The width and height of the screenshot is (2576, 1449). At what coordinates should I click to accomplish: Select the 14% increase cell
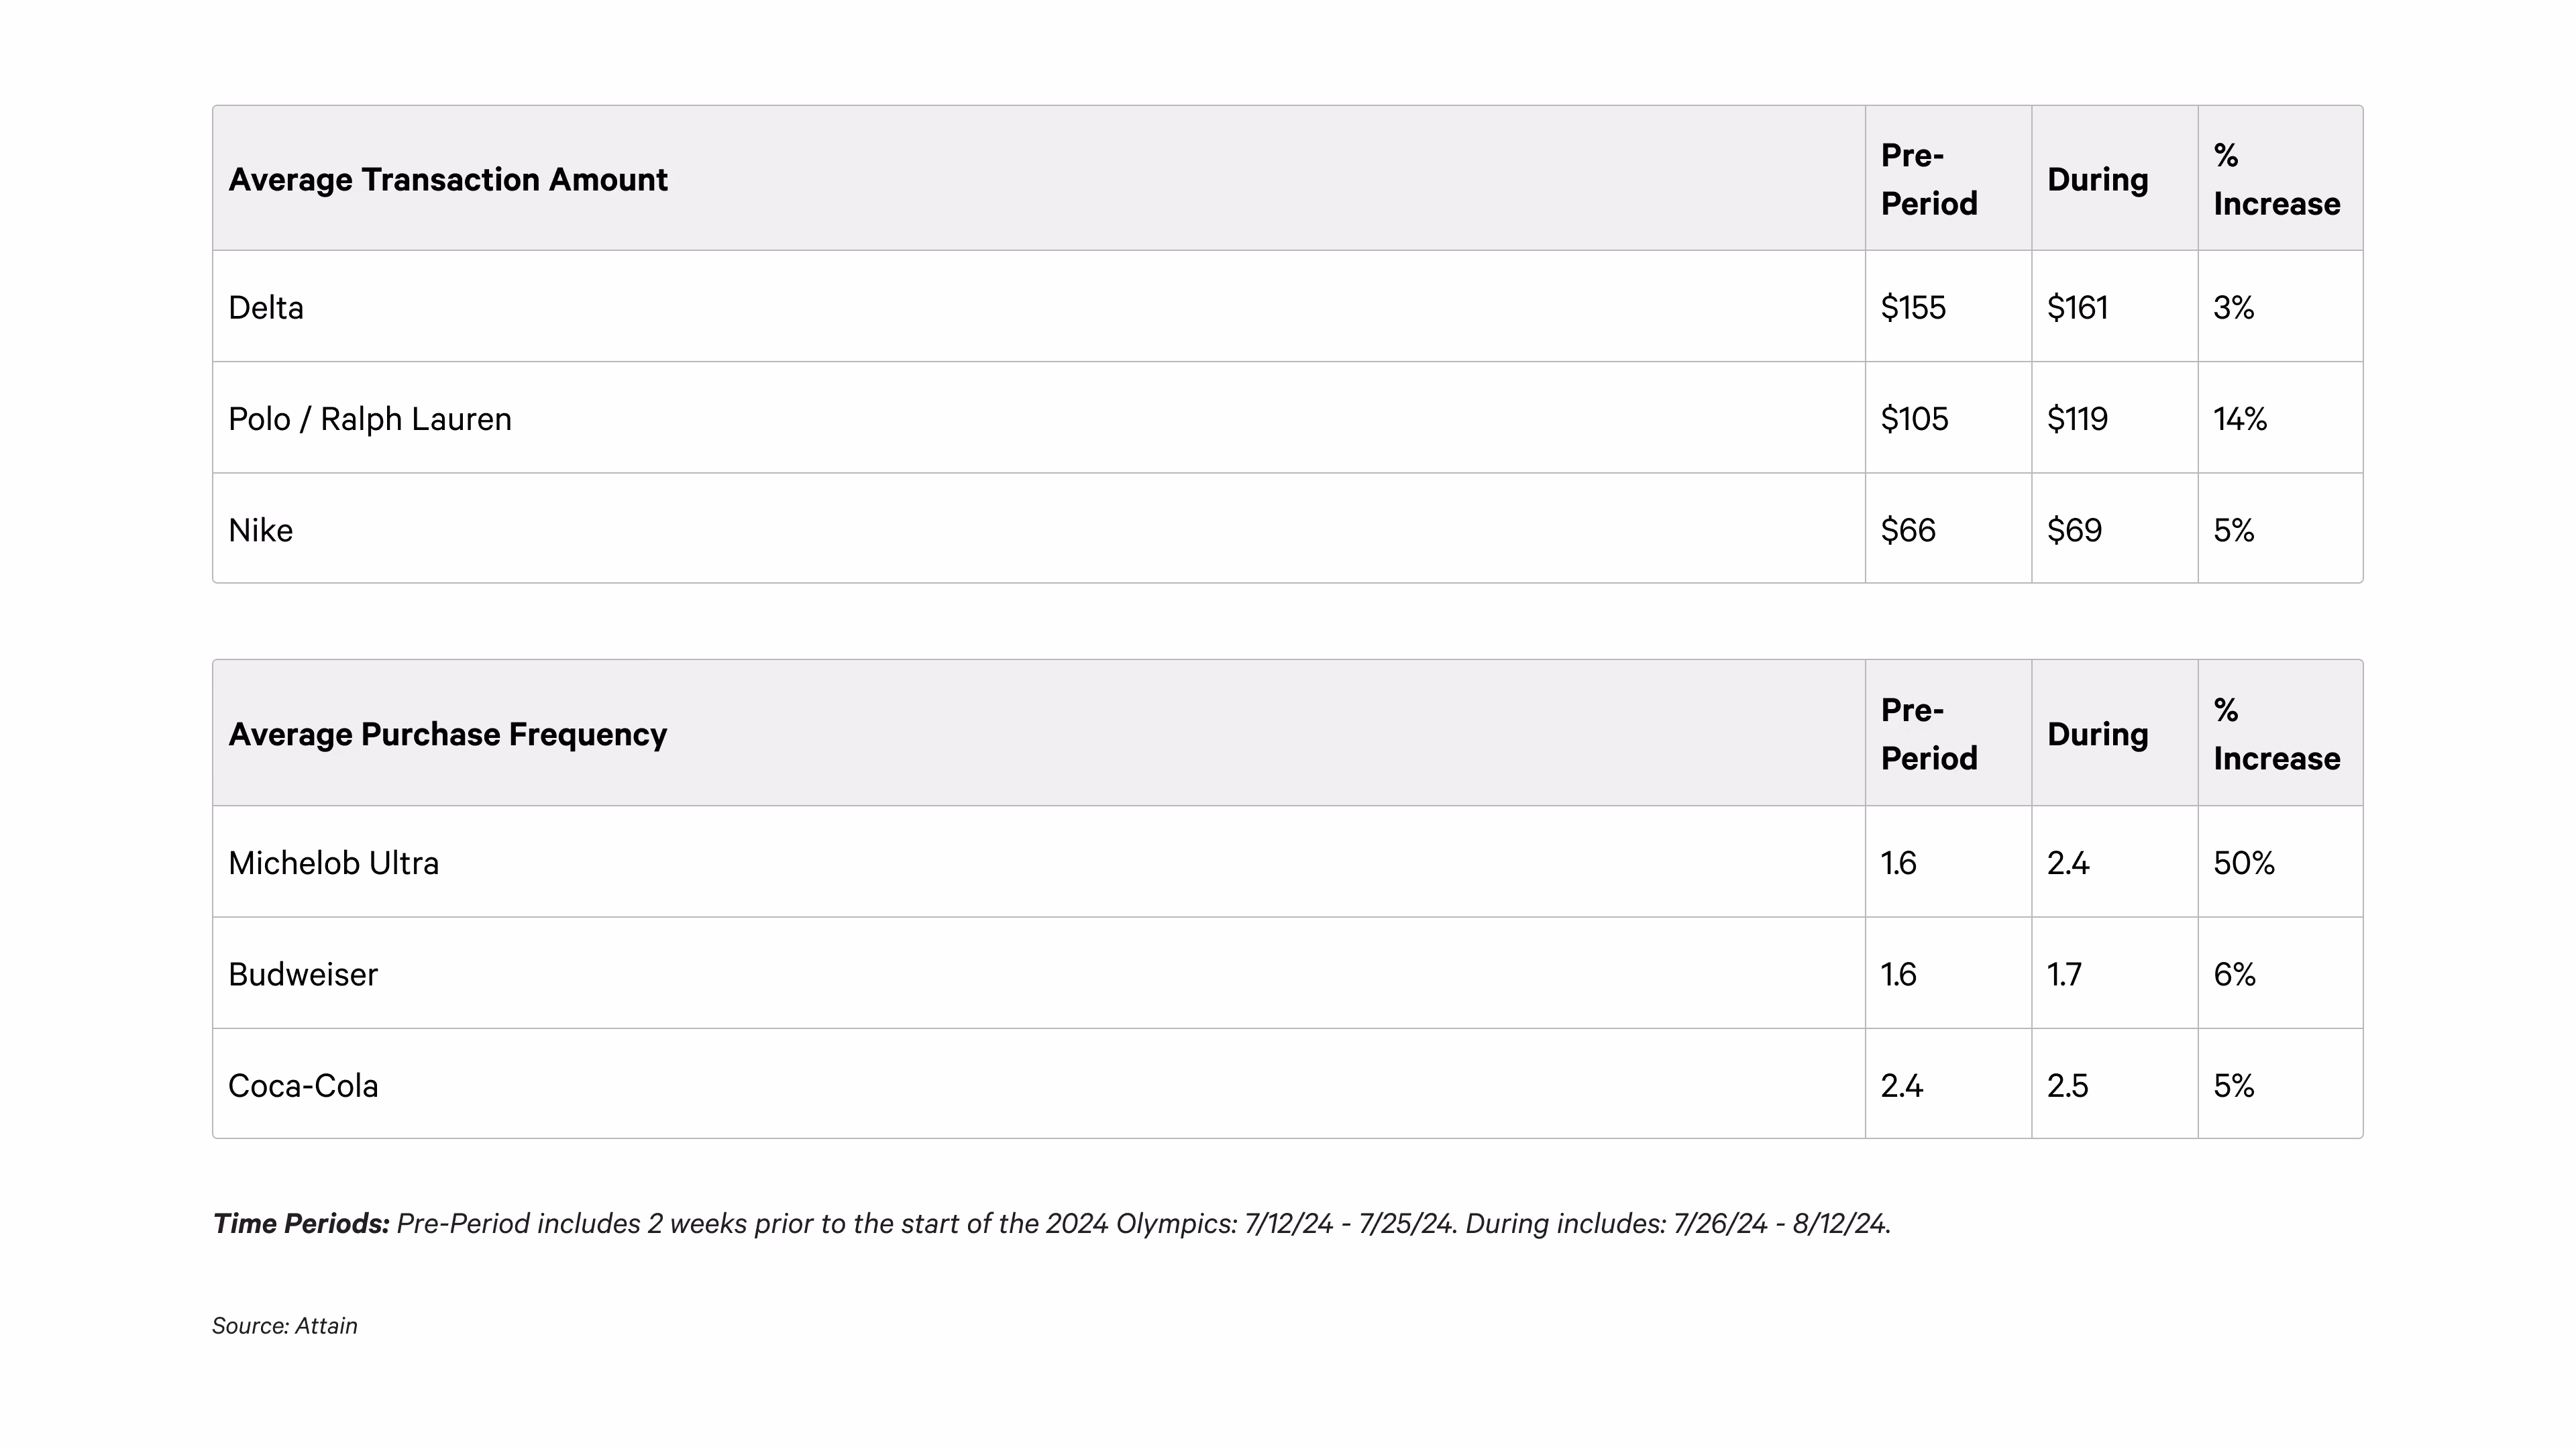[x=2240, y=418]
